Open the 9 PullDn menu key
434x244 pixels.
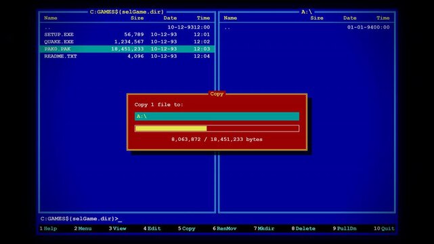coord(345,228)
